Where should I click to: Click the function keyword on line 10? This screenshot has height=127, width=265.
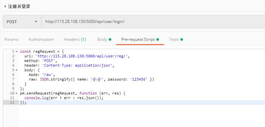pyautogui.click(x=88, y=93)
